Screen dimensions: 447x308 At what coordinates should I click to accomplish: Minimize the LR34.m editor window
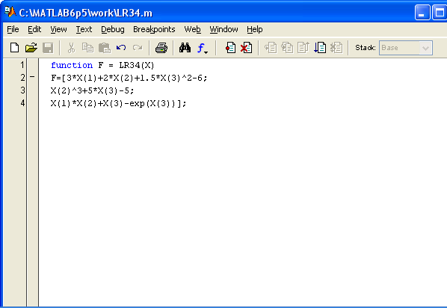click(x=422, y=13)
